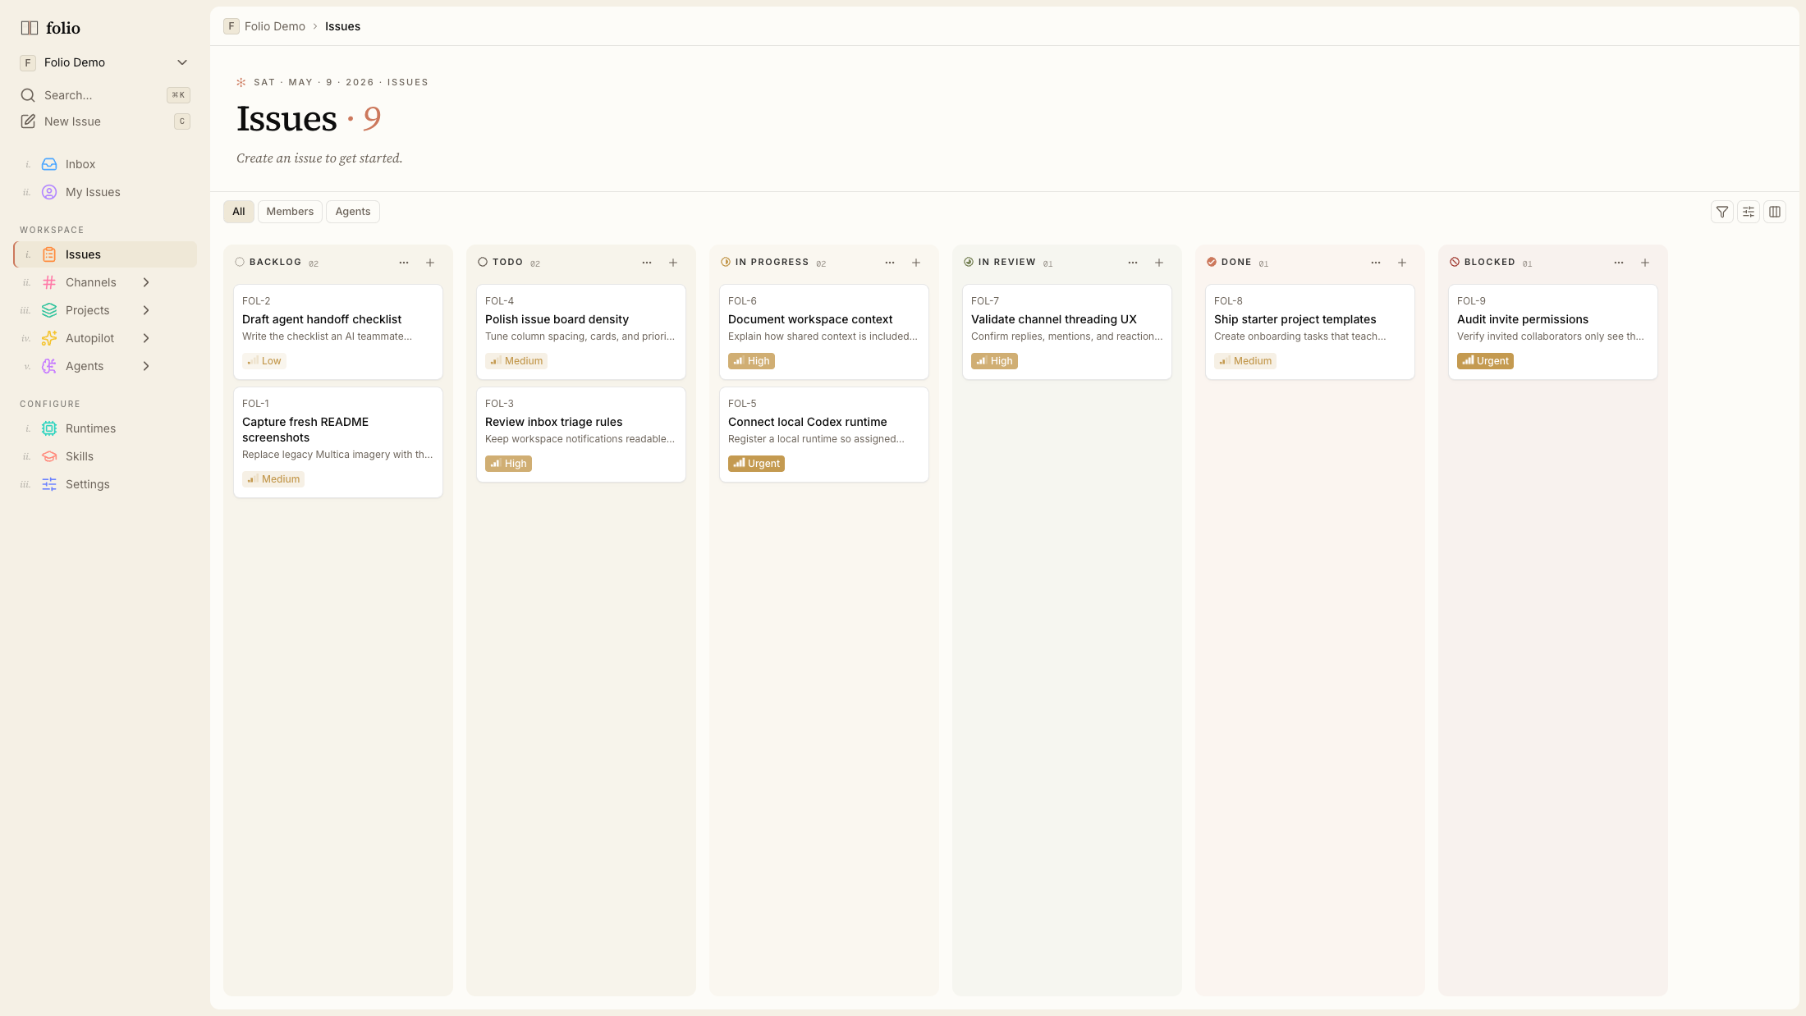Viewport: 1806px width, 1016px height.
Task: Click Medium priority badge on FOL-8
Action: [1245, 361]
